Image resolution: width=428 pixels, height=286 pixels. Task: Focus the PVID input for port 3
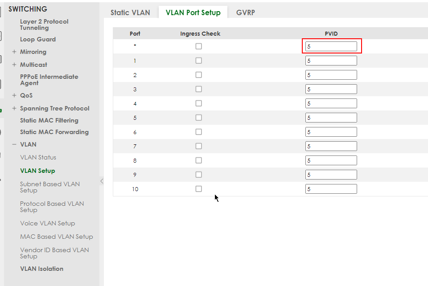(x=331, y=89)
